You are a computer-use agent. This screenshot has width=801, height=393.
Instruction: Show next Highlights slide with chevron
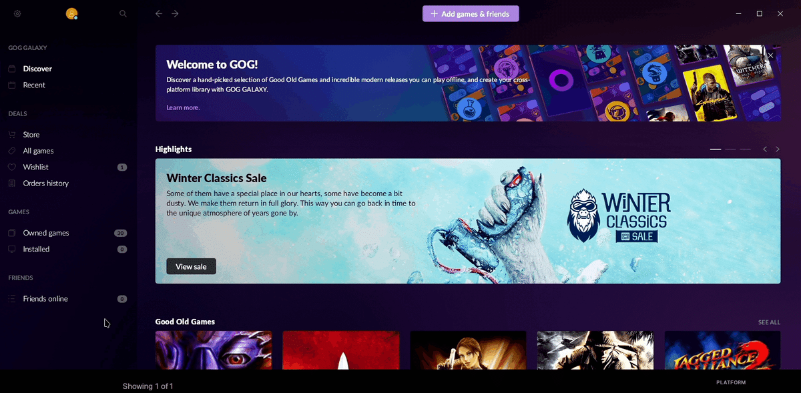(x=778, y=149)
